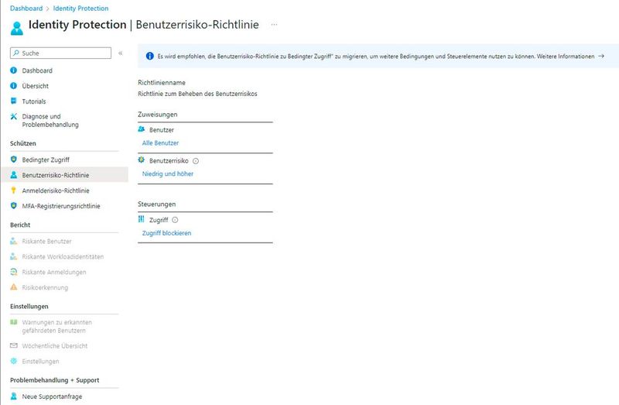The height and width of the screenshot is (405, 619).
Task: Click the MFA-Registrierungsrichtlinie shield icon
Action: tap(13, 205)
